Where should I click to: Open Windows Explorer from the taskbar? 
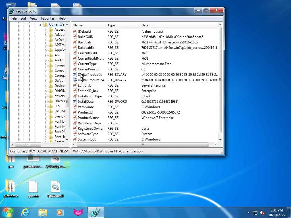43,212
